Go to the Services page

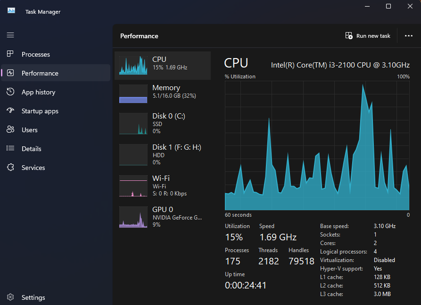(x=33, y=168)
